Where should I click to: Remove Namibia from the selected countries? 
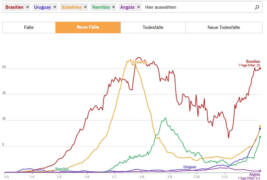[x=113, y=7]
